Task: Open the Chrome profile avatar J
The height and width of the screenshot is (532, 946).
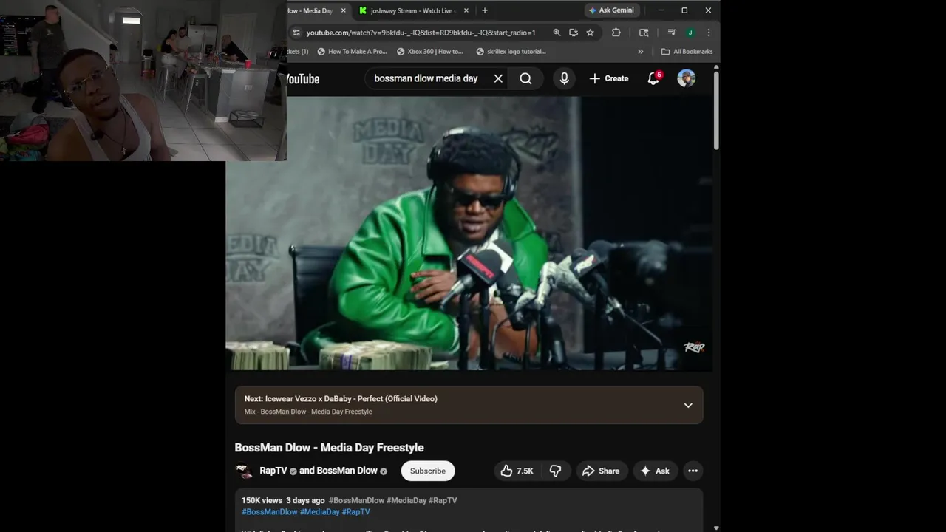Action: tap(690, 33)
